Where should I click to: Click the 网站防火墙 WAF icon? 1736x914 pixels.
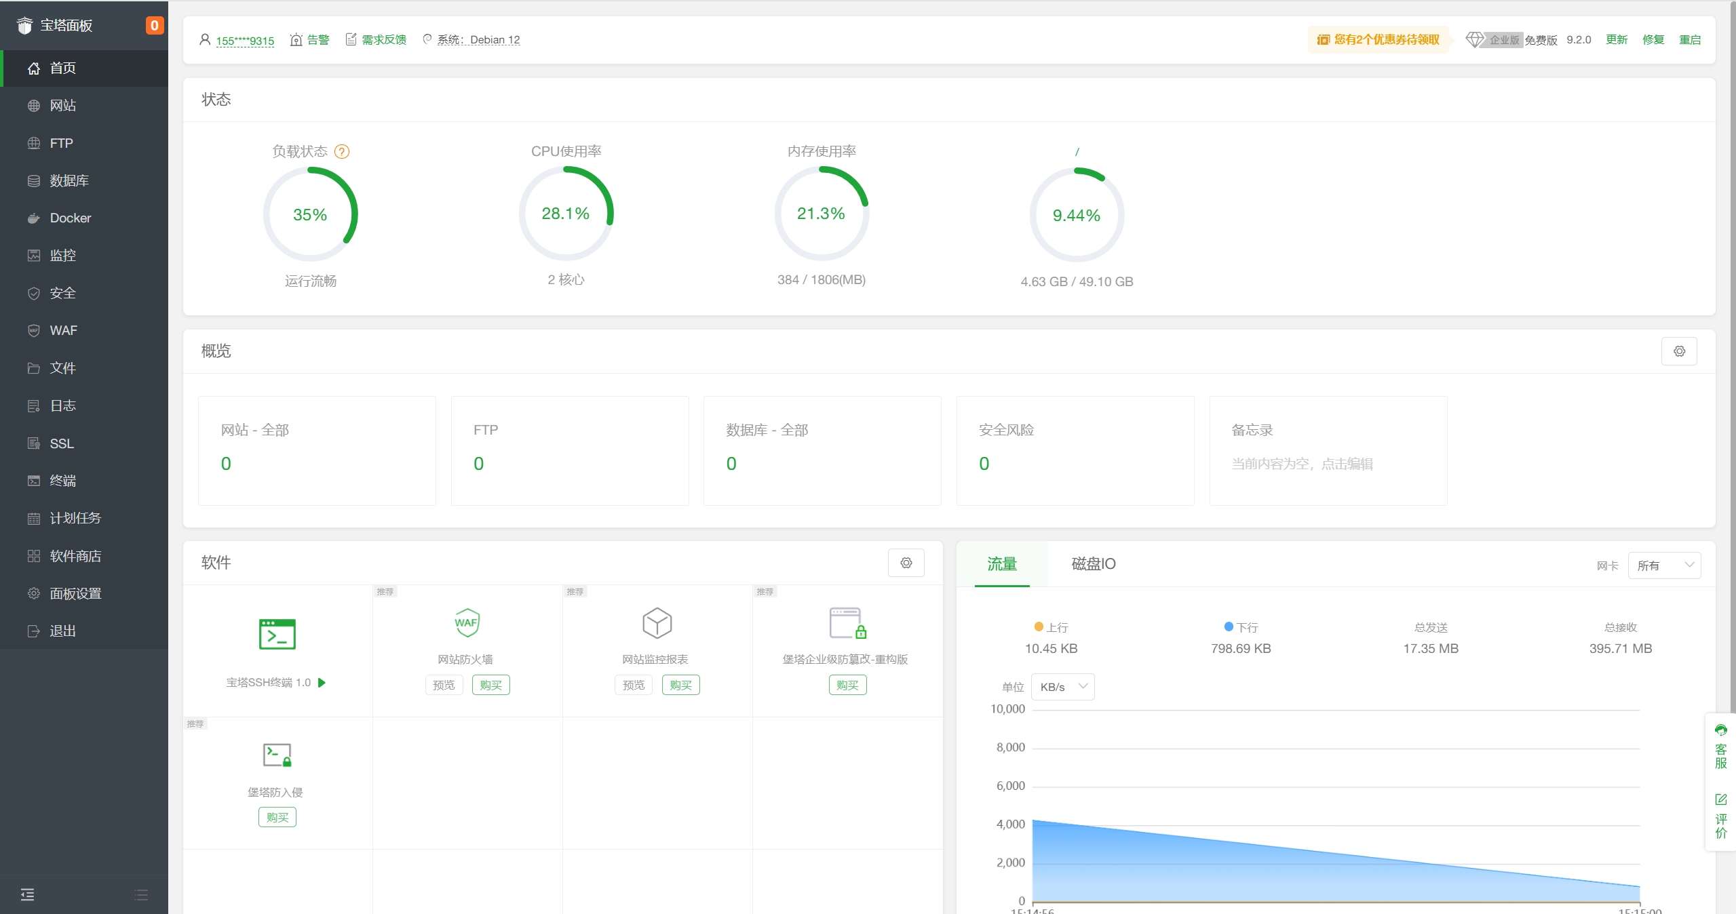(467, 622)
